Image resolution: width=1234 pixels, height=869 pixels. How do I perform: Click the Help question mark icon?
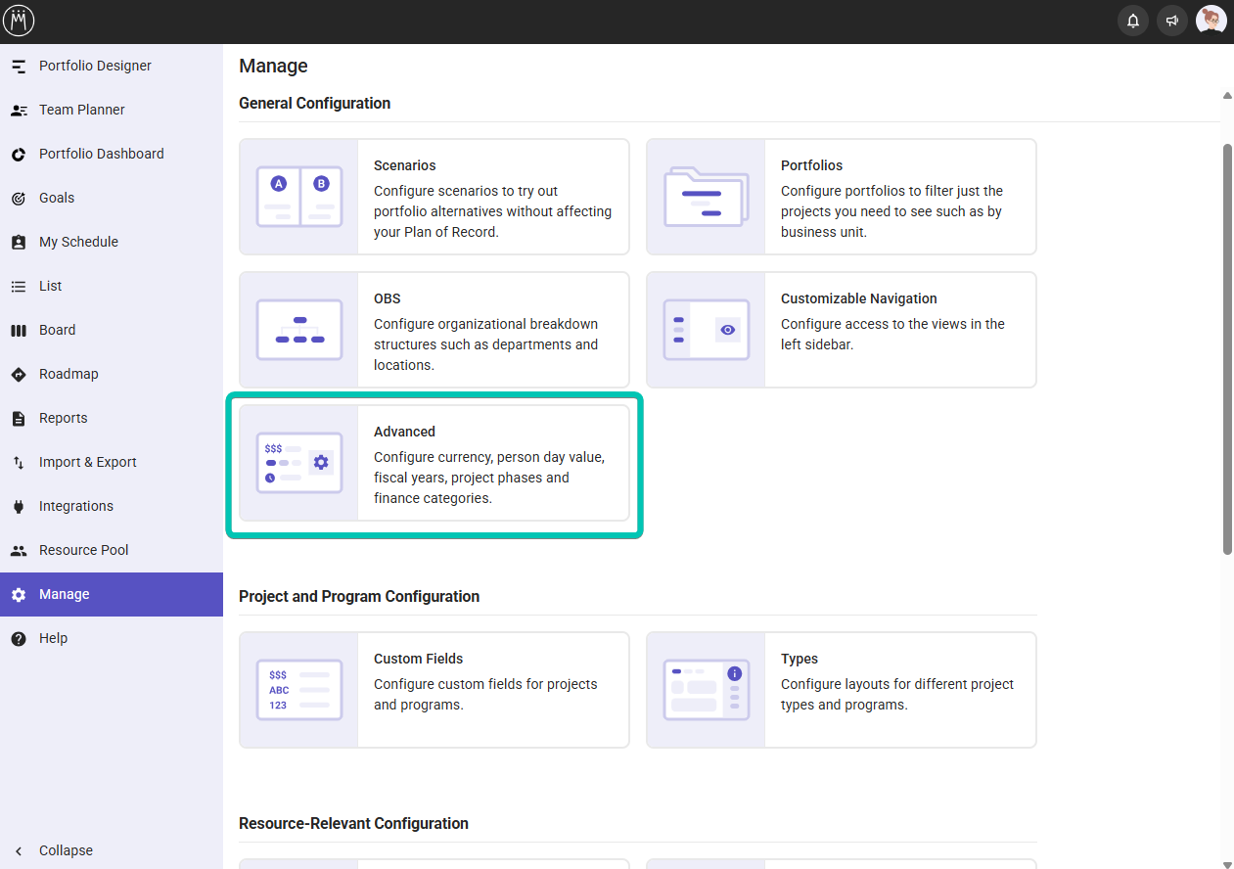pos(19,639)
